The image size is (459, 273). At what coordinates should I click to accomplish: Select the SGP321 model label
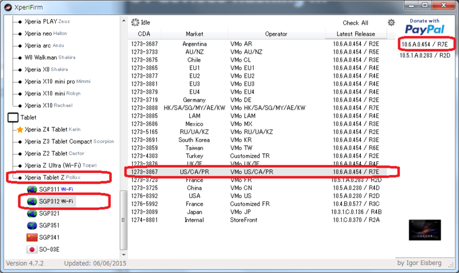tap(49, 213)
